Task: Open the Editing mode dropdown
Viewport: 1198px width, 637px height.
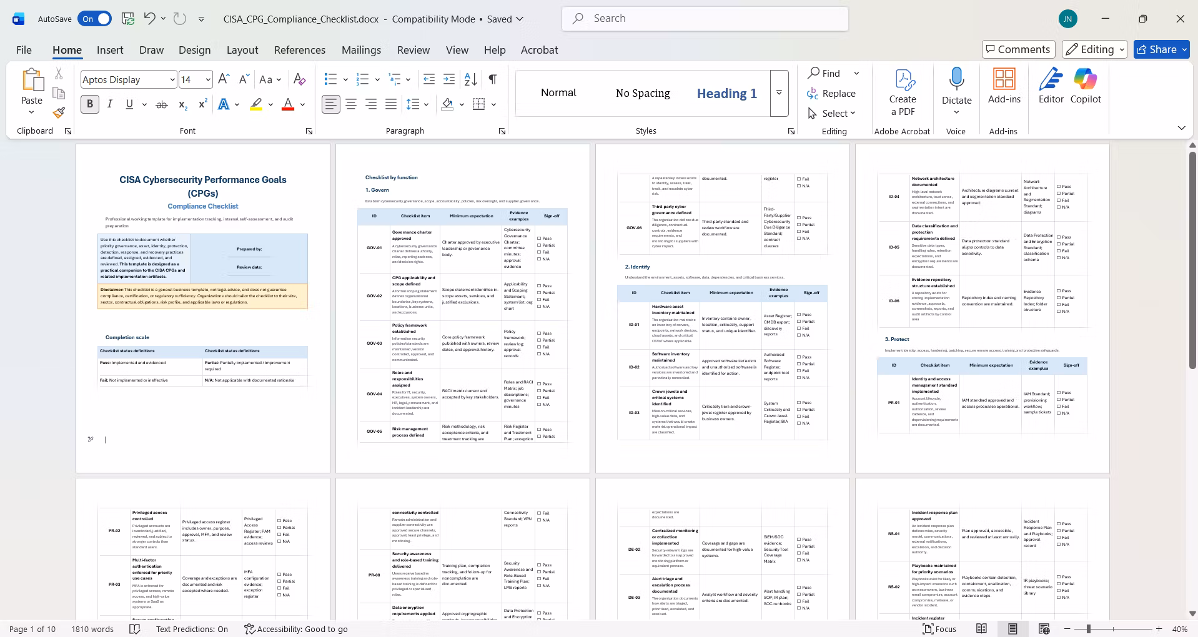Action: click(x=1096, y=49)
